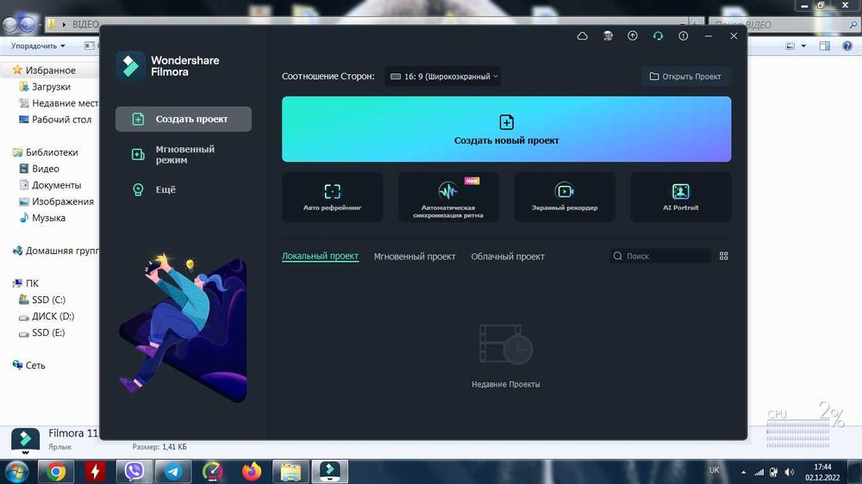The height and width of the screenshot is (484, 862).
Task: Select Создать проект in the sidebar
Action: [x=184, y=119]
